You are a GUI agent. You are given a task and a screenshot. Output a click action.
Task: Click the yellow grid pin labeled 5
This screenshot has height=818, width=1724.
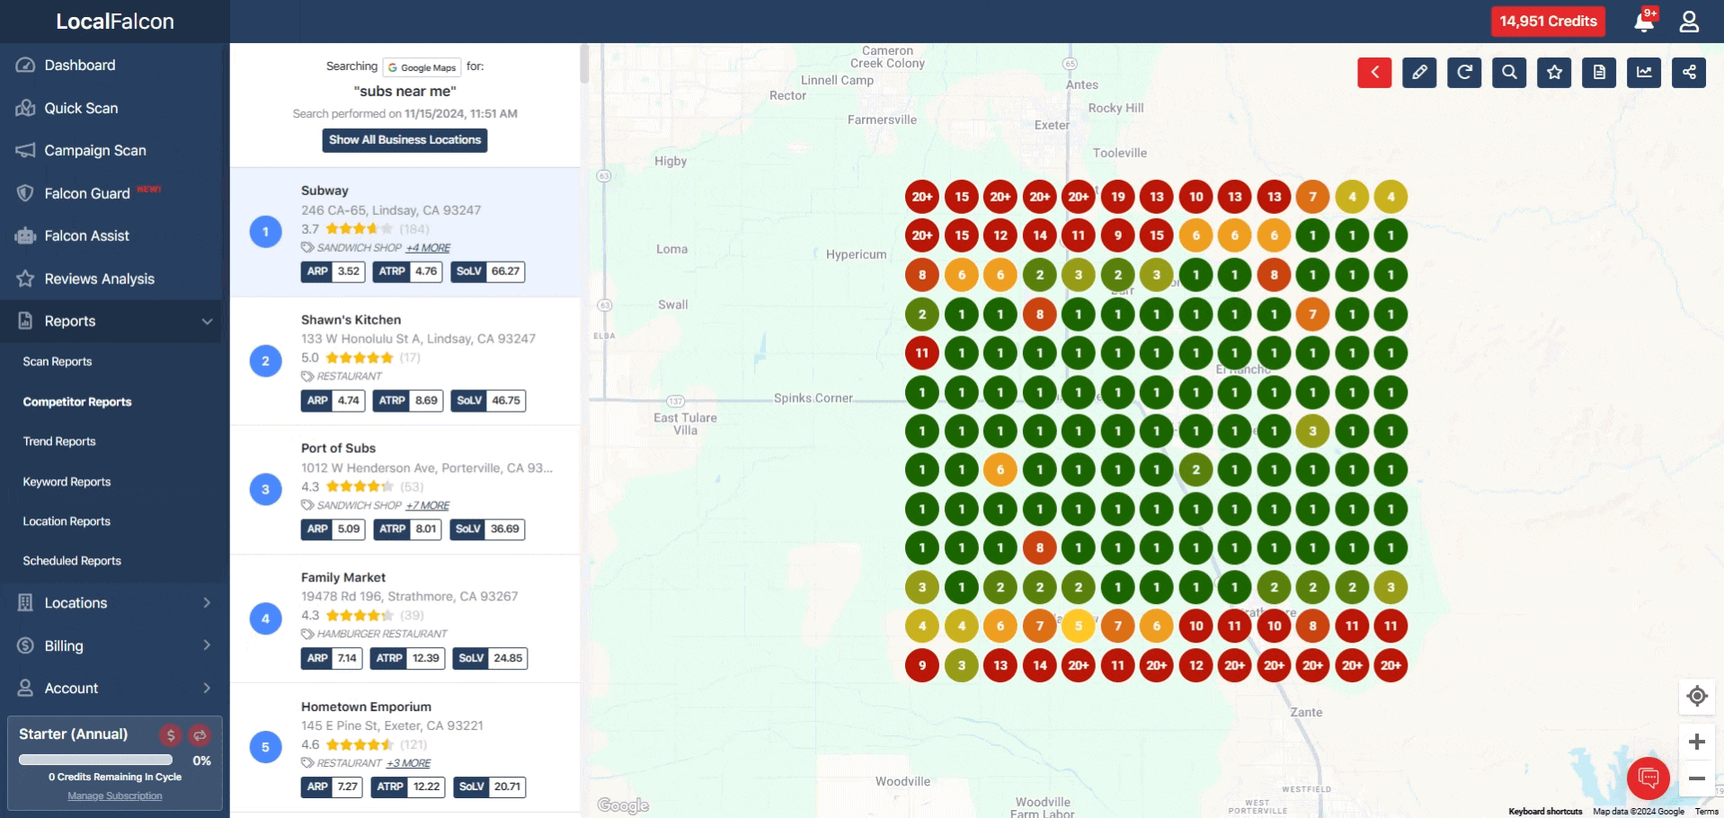tap(1079, 627)
